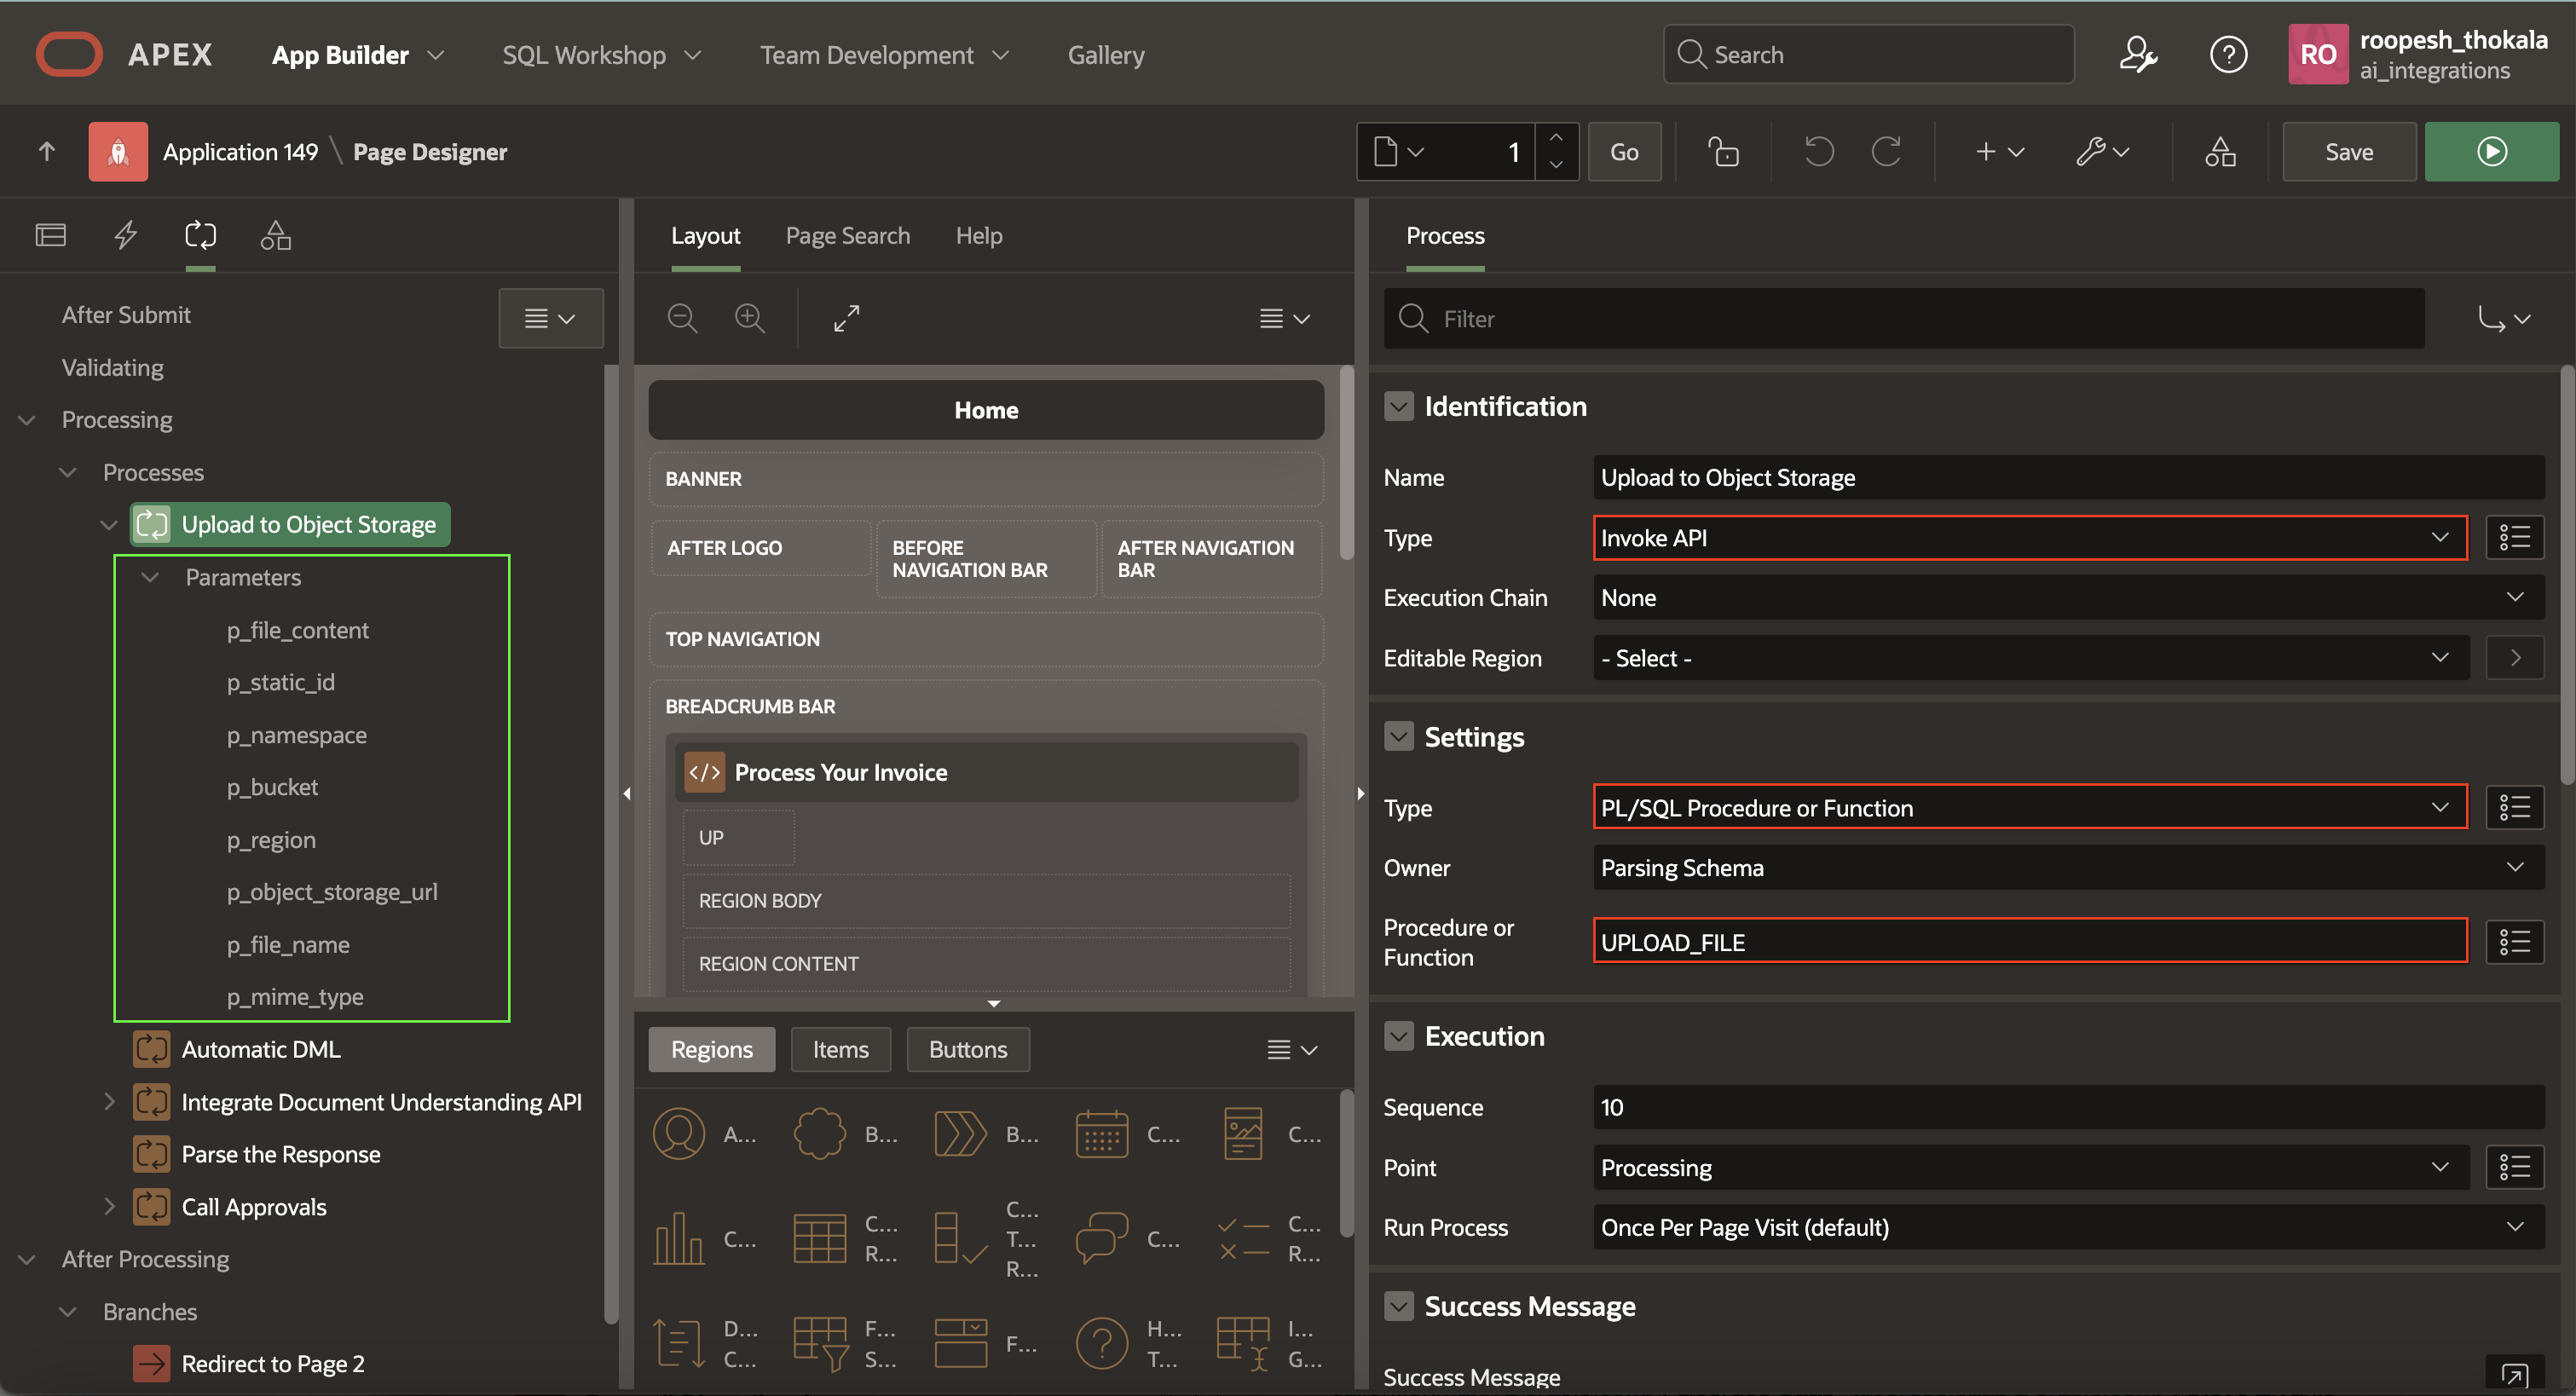Collapse the Identification section
This screenshot has width=2576, height=1396.
pyautogui.click(x=1398, y=406)
